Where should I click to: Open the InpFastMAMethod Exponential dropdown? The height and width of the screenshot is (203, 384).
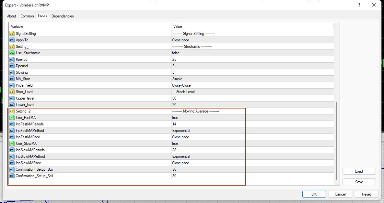click(208, 131)
